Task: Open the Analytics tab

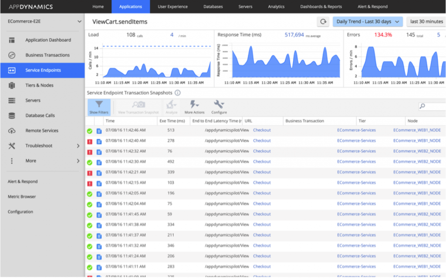Action: pos(276,7)
